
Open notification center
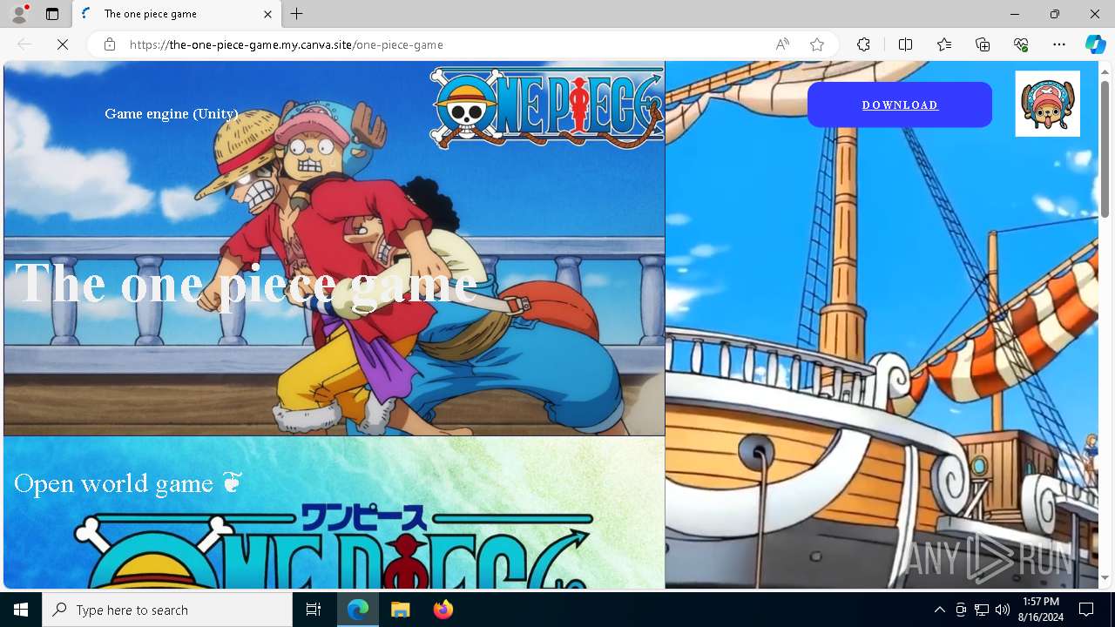tap(1086, 610)
